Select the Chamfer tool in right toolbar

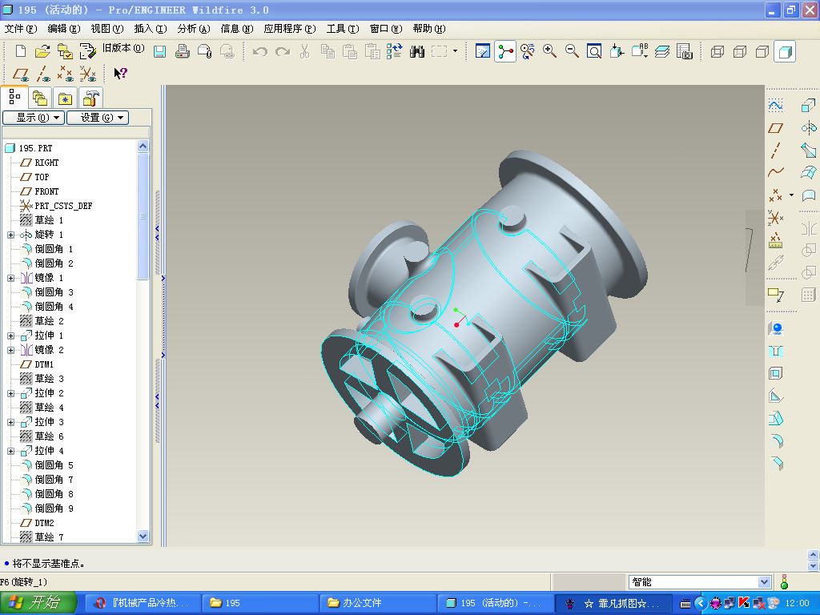pyautogui.click(x=776, y=464)
